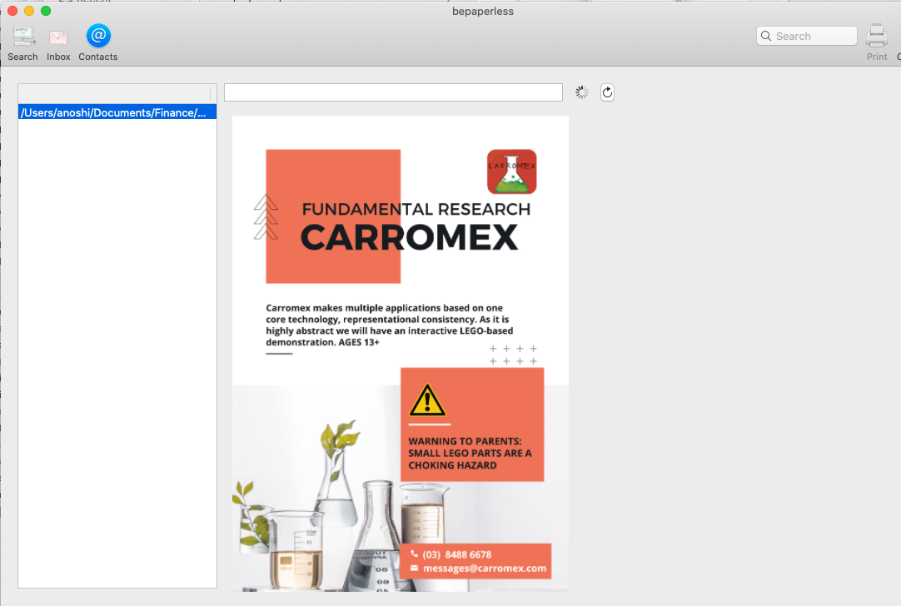Screen dimensions: 901x606
Task: Click the file list column header
Action: click(x=114, y=92)
